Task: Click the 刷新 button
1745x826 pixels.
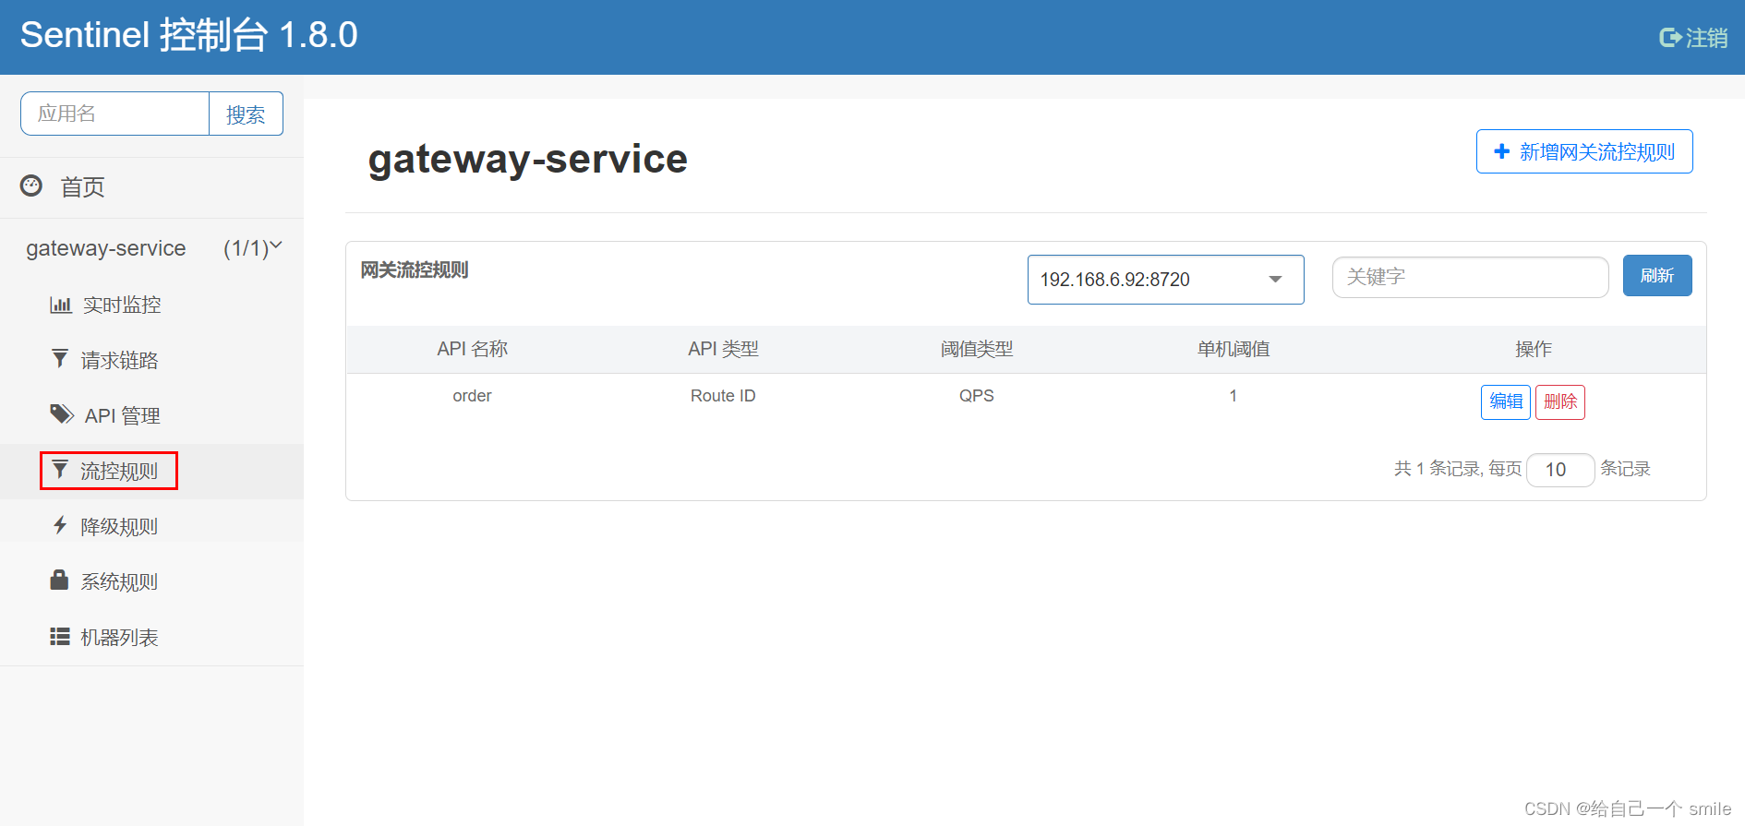Action: click(1657, 276)
